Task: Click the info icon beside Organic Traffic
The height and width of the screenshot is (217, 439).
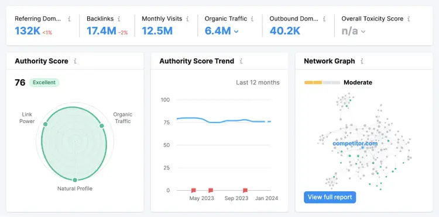Action: 252,19
